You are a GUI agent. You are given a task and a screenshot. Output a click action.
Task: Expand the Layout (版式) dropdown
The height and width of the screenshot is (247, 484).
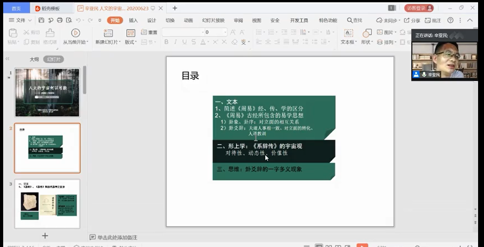click(x=130, y=42)
